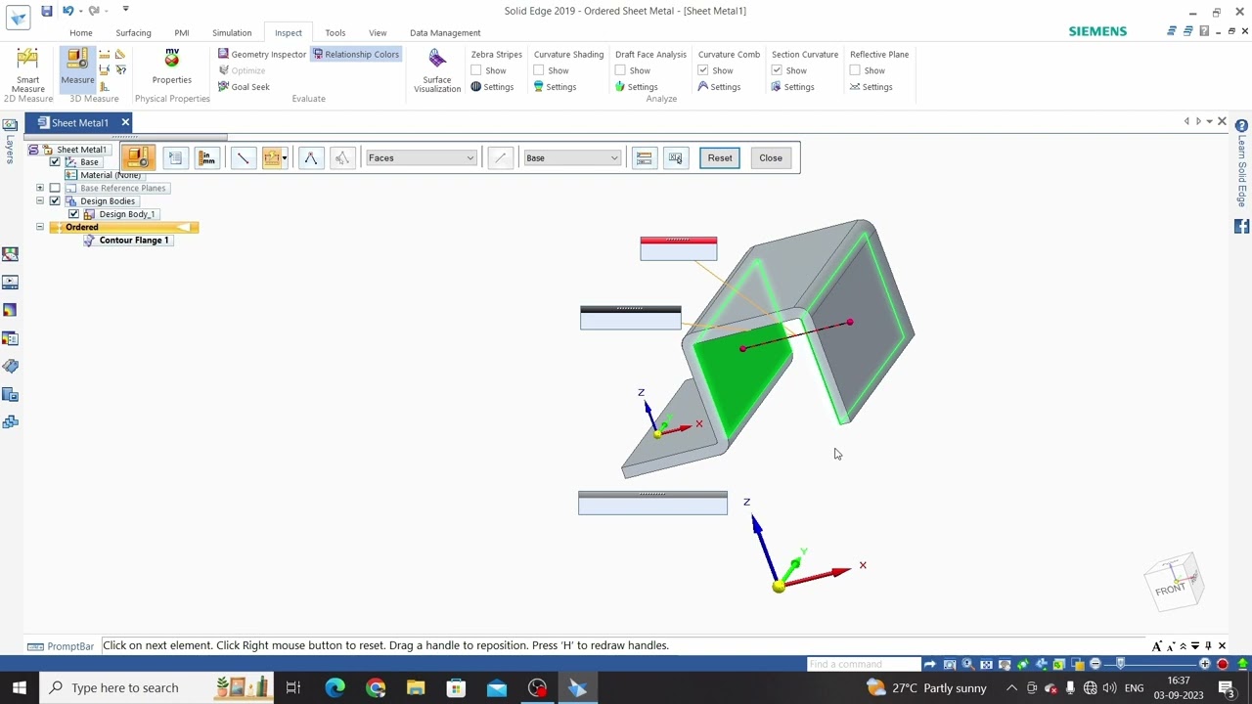Toggle Relationship Colors
Screen dimensions: 1252x704
tap(356, 54)
